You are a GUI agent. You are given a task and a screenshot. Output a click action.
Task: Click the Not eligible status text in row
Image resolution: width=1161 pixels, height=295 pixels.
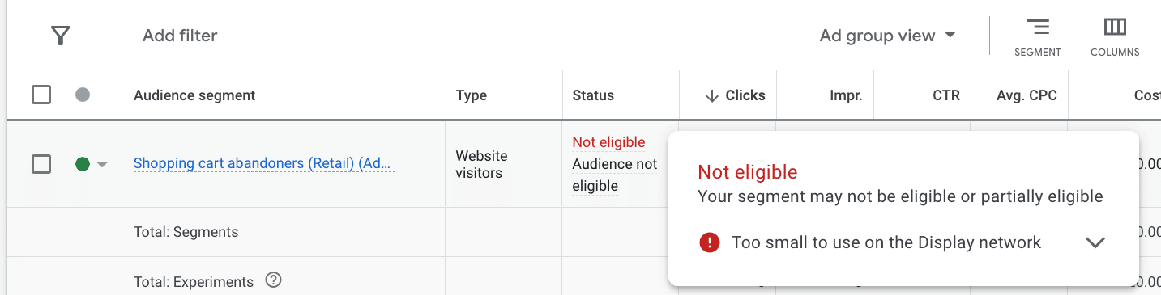(608, 142)
